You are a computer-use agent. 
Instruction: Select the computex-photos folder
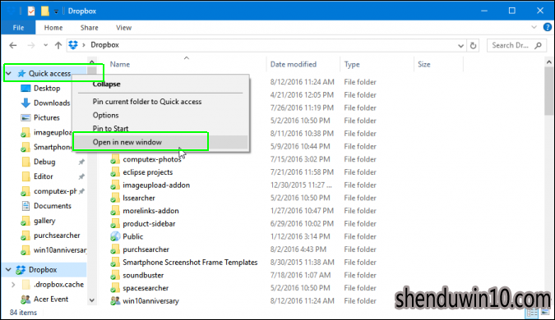(152, 159)
